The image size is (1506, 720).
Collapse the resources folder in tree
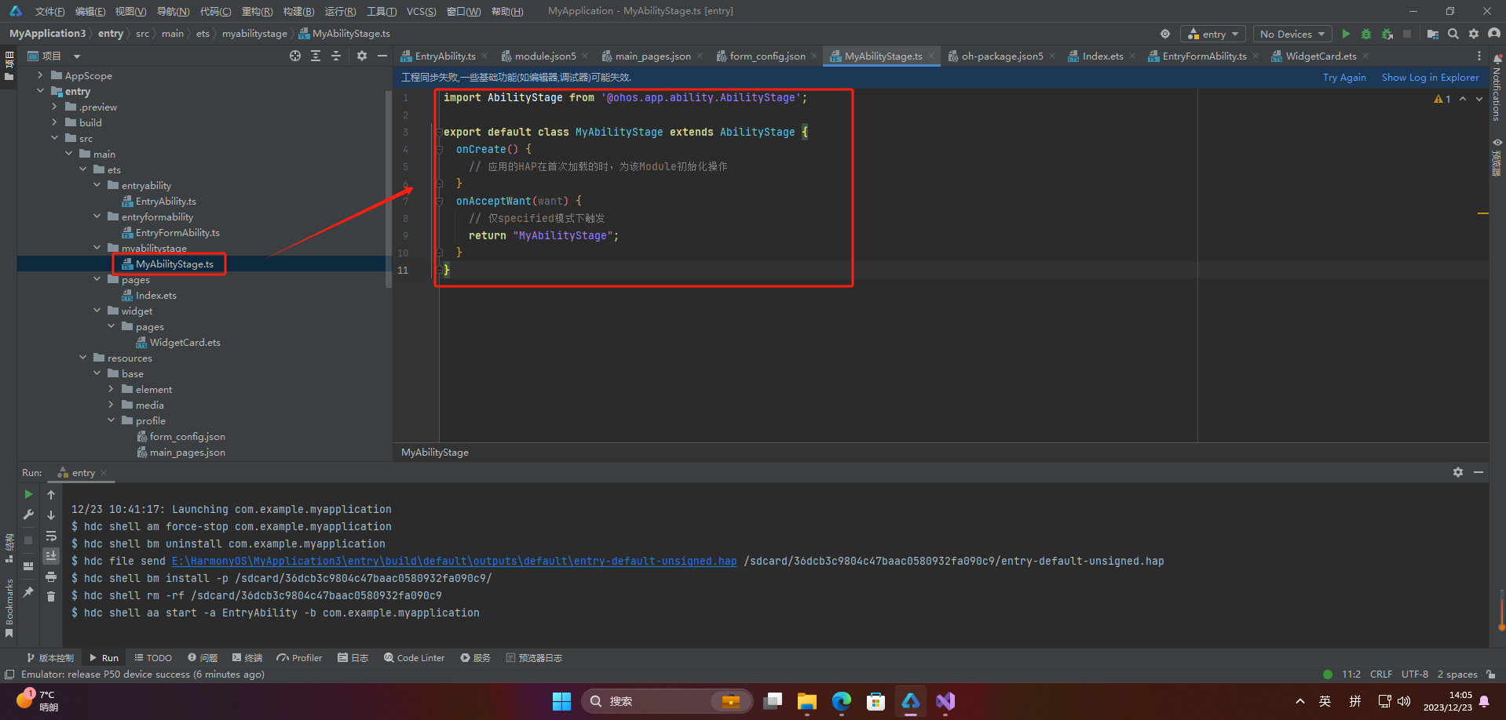(83, 358)
